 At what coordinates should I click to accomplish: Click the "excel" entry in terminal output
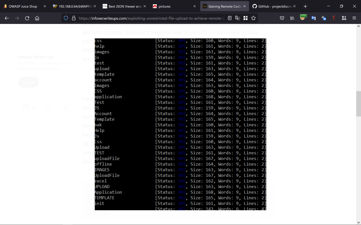101,181
